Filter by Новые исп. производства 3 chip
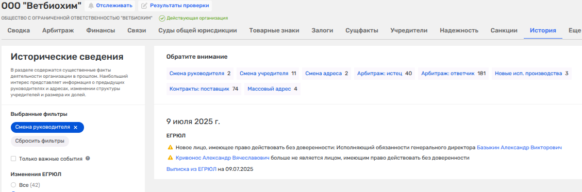582x192 pixels. pos(531,74)
